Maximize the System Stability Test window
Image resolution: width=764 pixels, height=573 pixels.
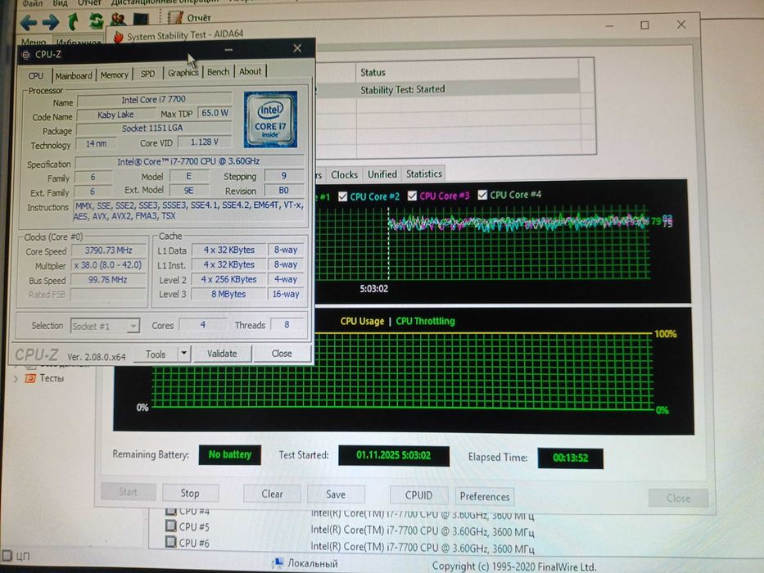(x=644, y=25)
